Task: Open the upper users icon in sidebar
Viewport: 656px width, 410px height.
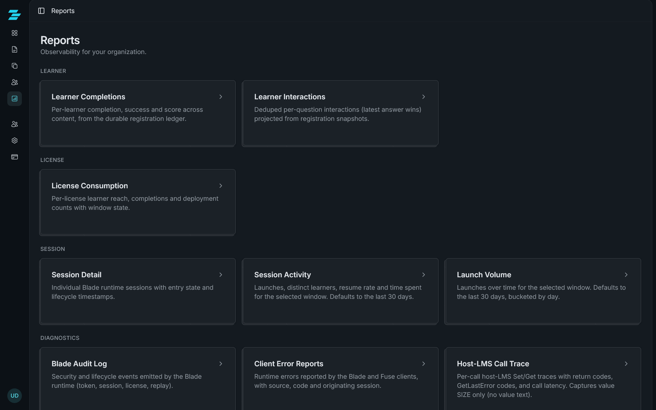Action: [15, 82]
